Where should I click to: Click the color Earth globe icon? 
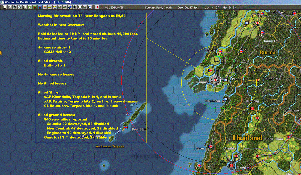(x=70, y=7)
